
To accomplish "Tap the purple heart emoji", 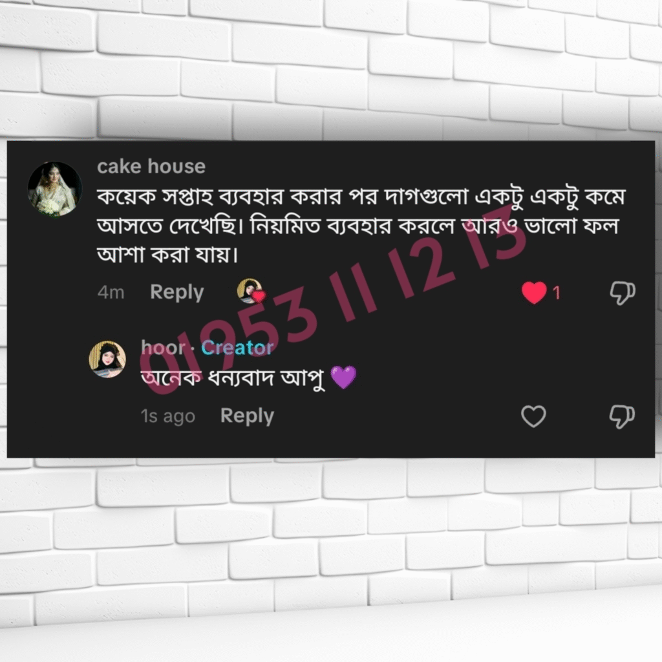I will point(344,377).
